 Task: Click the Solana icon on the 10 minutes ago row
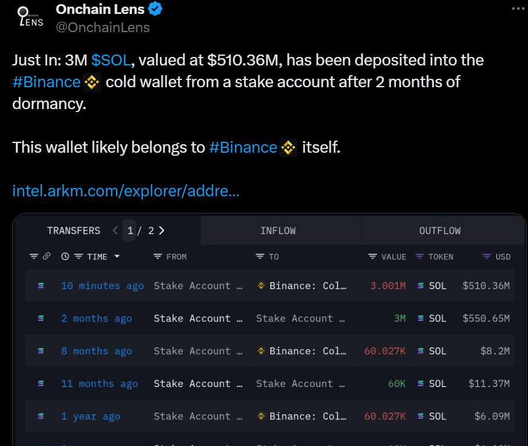tap(41, 285)
